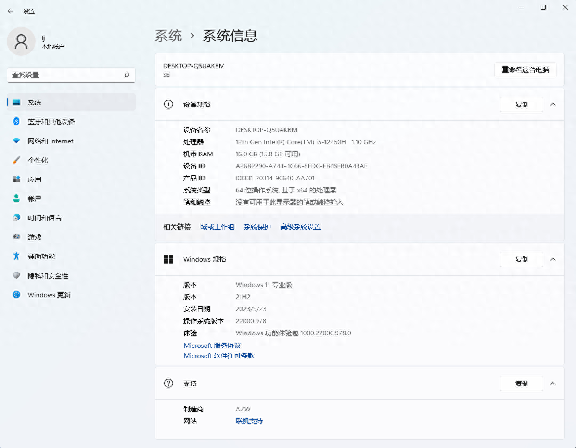Viewport: 576px width, 448px height.
Task: Select the 16.0 GB RAM value
Action: tap(268, 154)
